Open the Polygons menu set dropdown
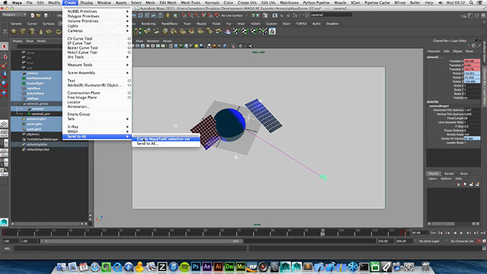 pos(14,15)
